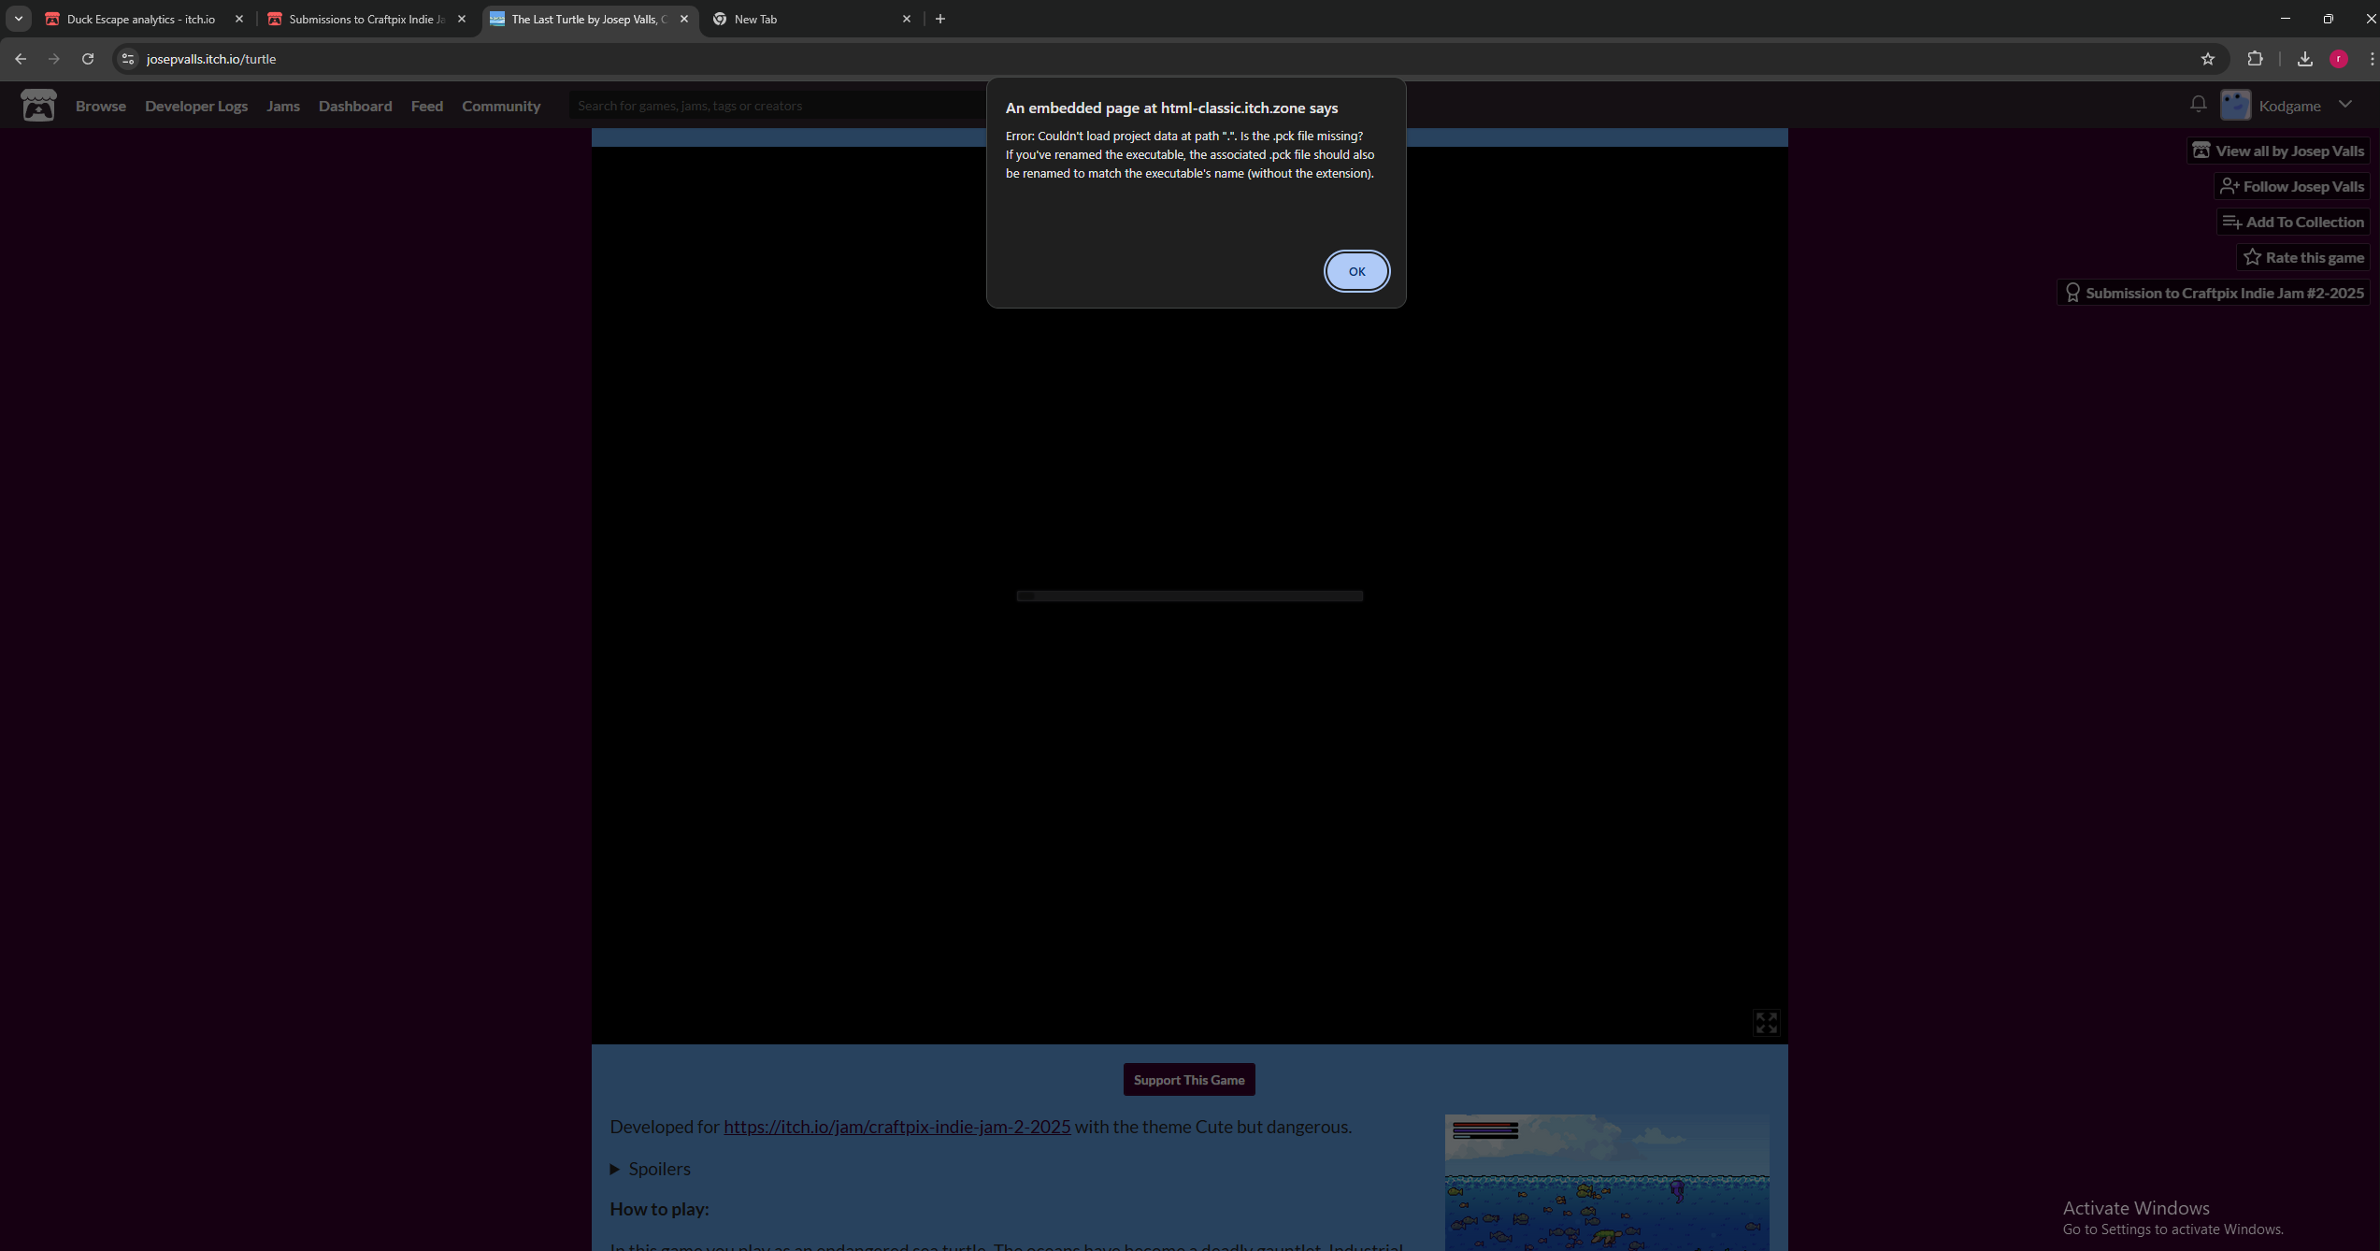Go back to previous page
This screenshot has width=2380, height=1251.
tap(21, 59)
